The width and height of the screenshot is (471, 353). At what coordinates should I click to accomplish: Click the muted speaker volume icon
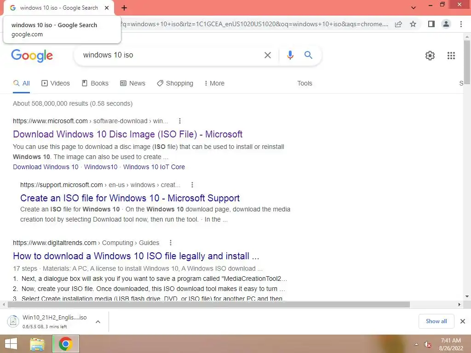428,344
